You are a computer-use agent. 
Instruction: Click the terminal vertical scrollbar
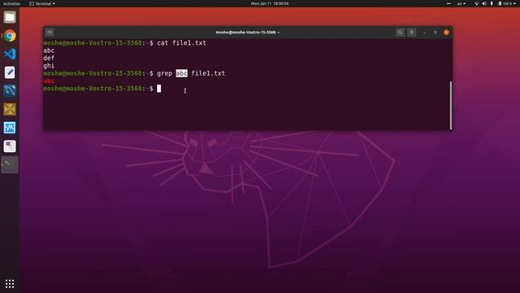pos(451,105)
